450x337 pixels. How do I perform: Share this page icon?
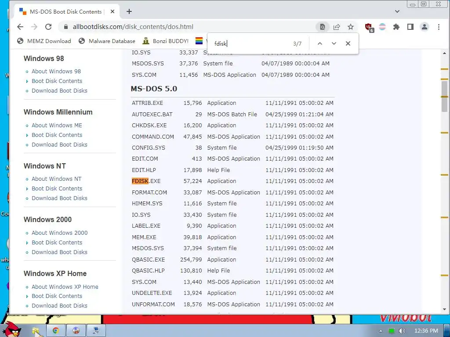337,27
